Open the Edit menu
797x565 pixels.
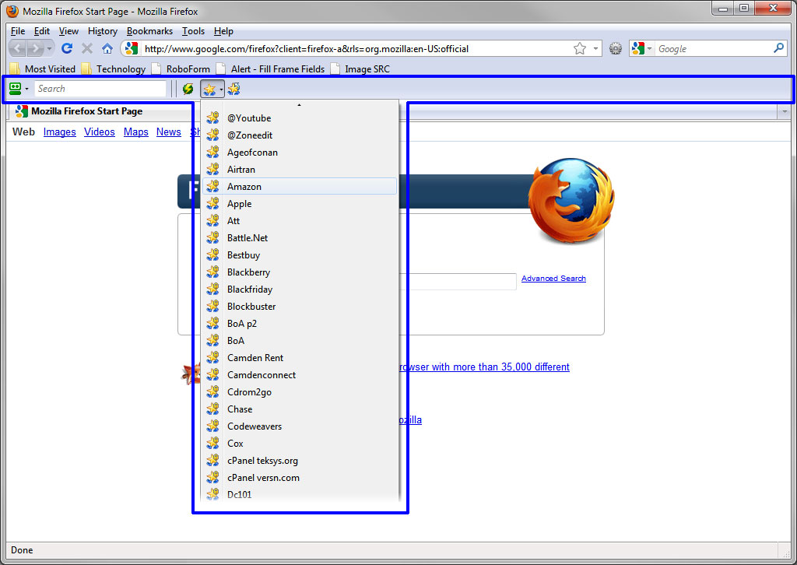tap(42, 31)
